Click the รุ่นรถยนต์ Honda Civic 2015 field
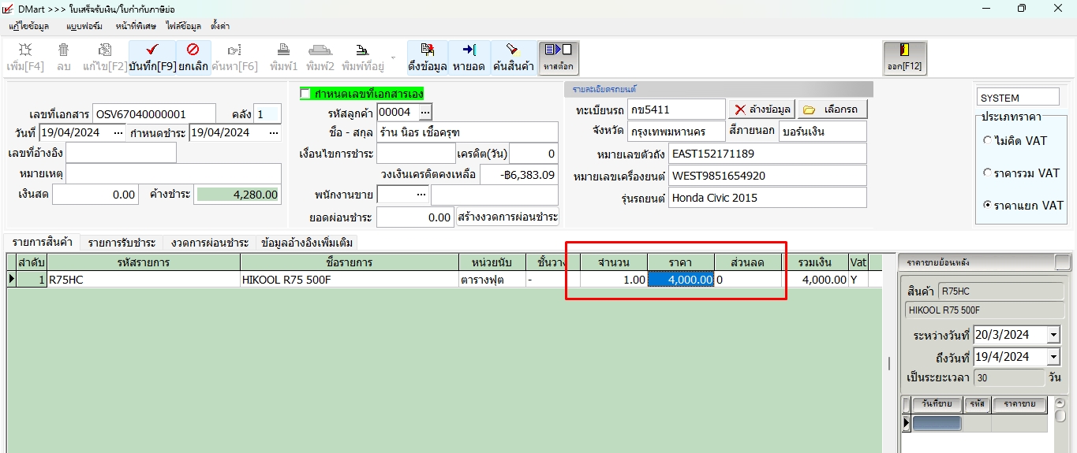This screenshot has width=1077, height=453. (x=767, y=198)
